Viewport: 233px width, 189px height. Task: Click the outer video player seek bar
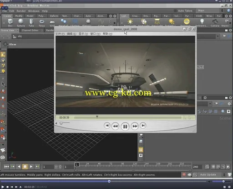pos(103,181)
